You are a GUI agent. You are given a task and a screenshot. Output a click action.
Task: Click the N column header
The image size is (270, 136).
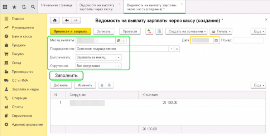click(x=58, y=95)
